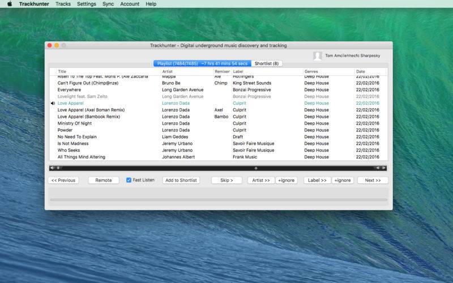Open the Help menu
453x283 pixels.
point(151,4)
